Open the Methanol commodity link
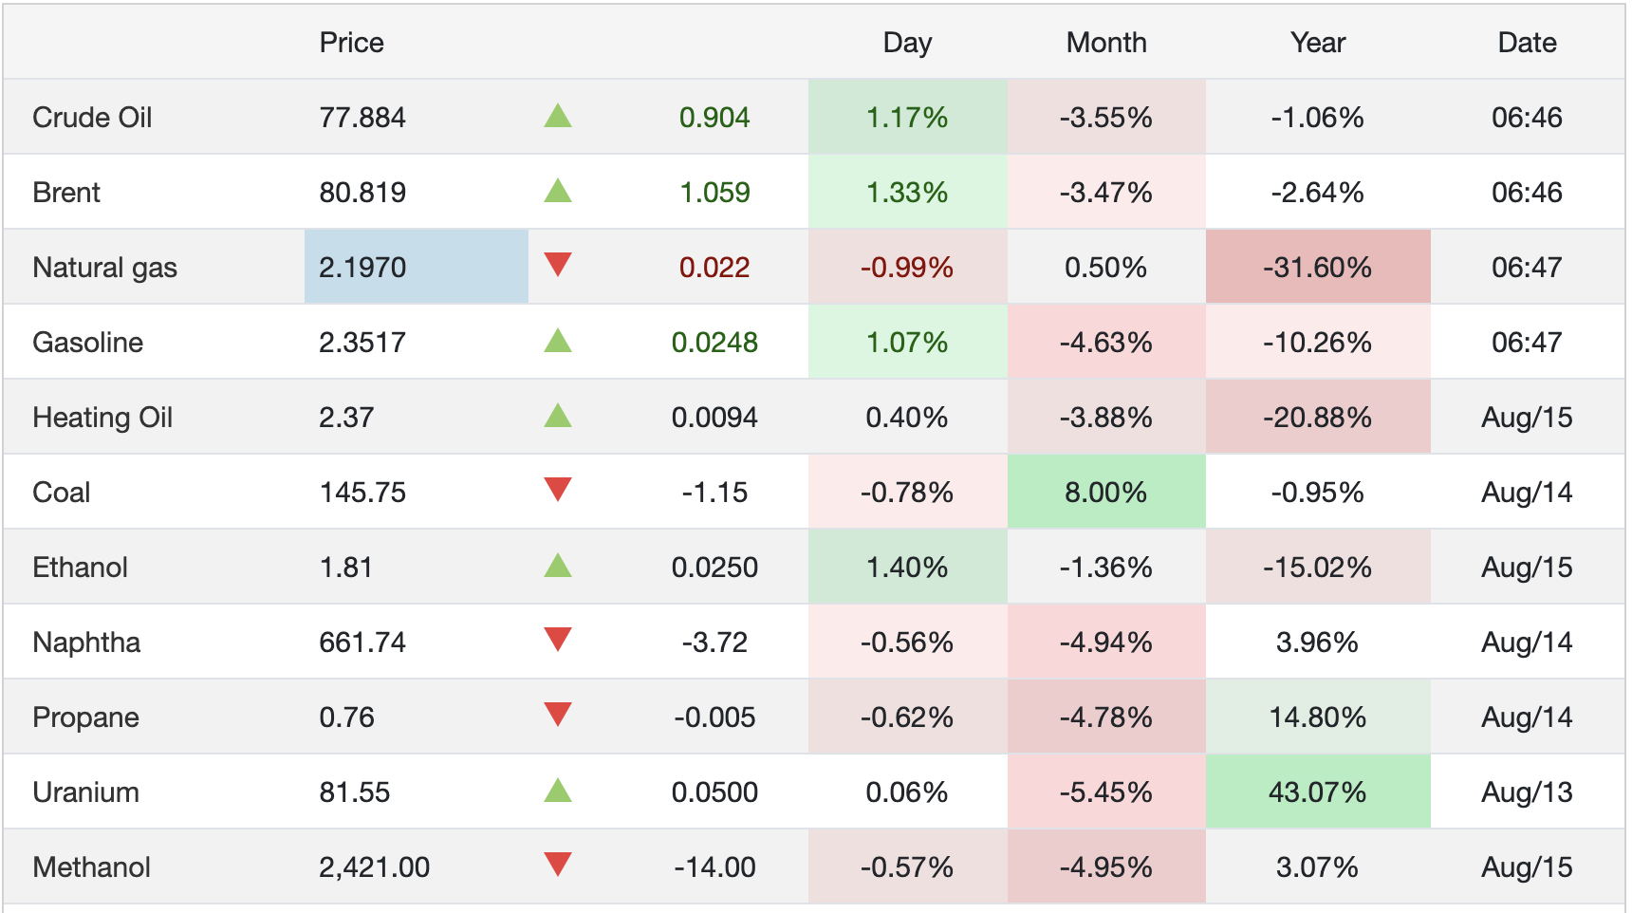This screenshot has height=913, width=1632. point(91,867)
